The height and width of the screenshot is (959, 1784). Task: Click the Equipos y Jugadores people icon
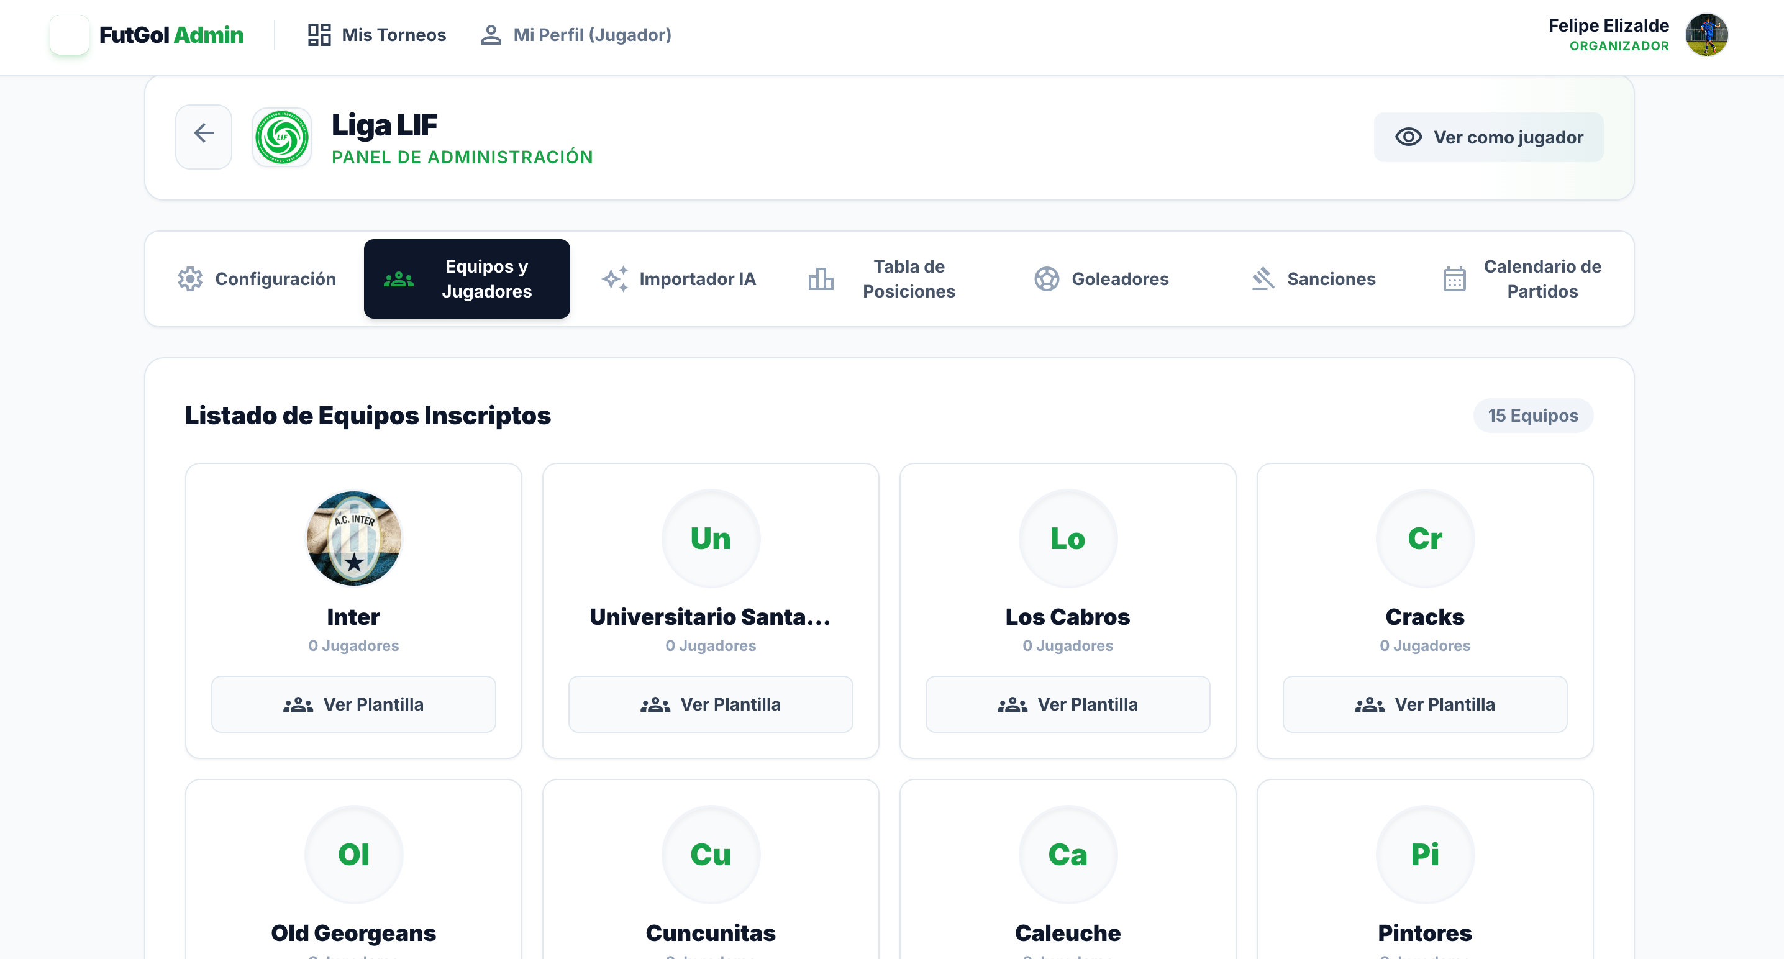398,278
